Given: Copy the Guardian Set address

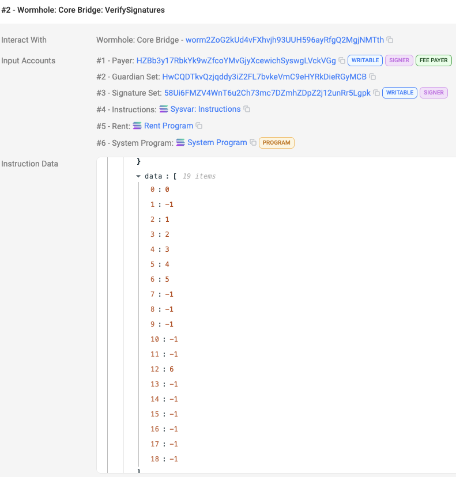Looking at the screenshot, I should click(x=372, y=77).
